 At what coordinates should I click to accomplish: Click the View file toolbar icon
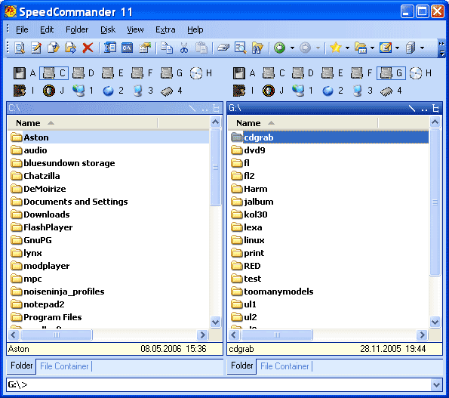coord(20,48)
